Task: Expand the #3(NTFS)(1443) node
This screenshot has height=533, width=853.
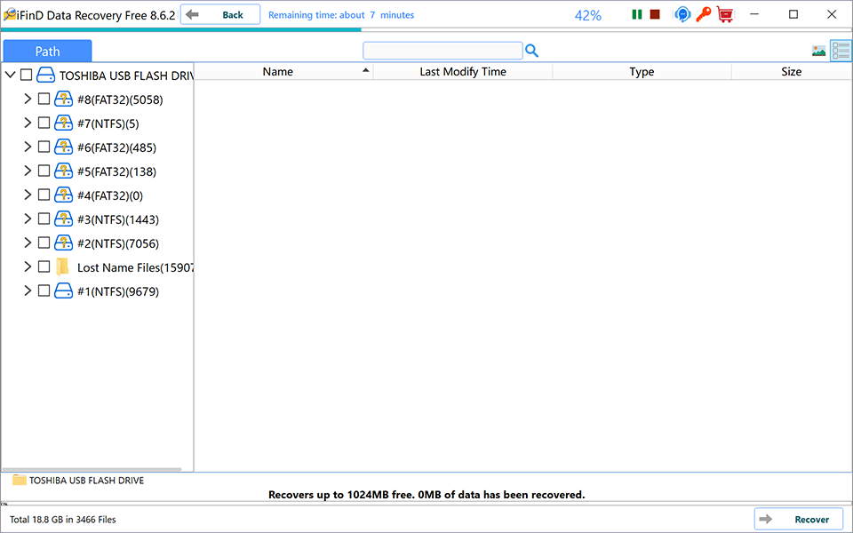Action: point(28,219)
